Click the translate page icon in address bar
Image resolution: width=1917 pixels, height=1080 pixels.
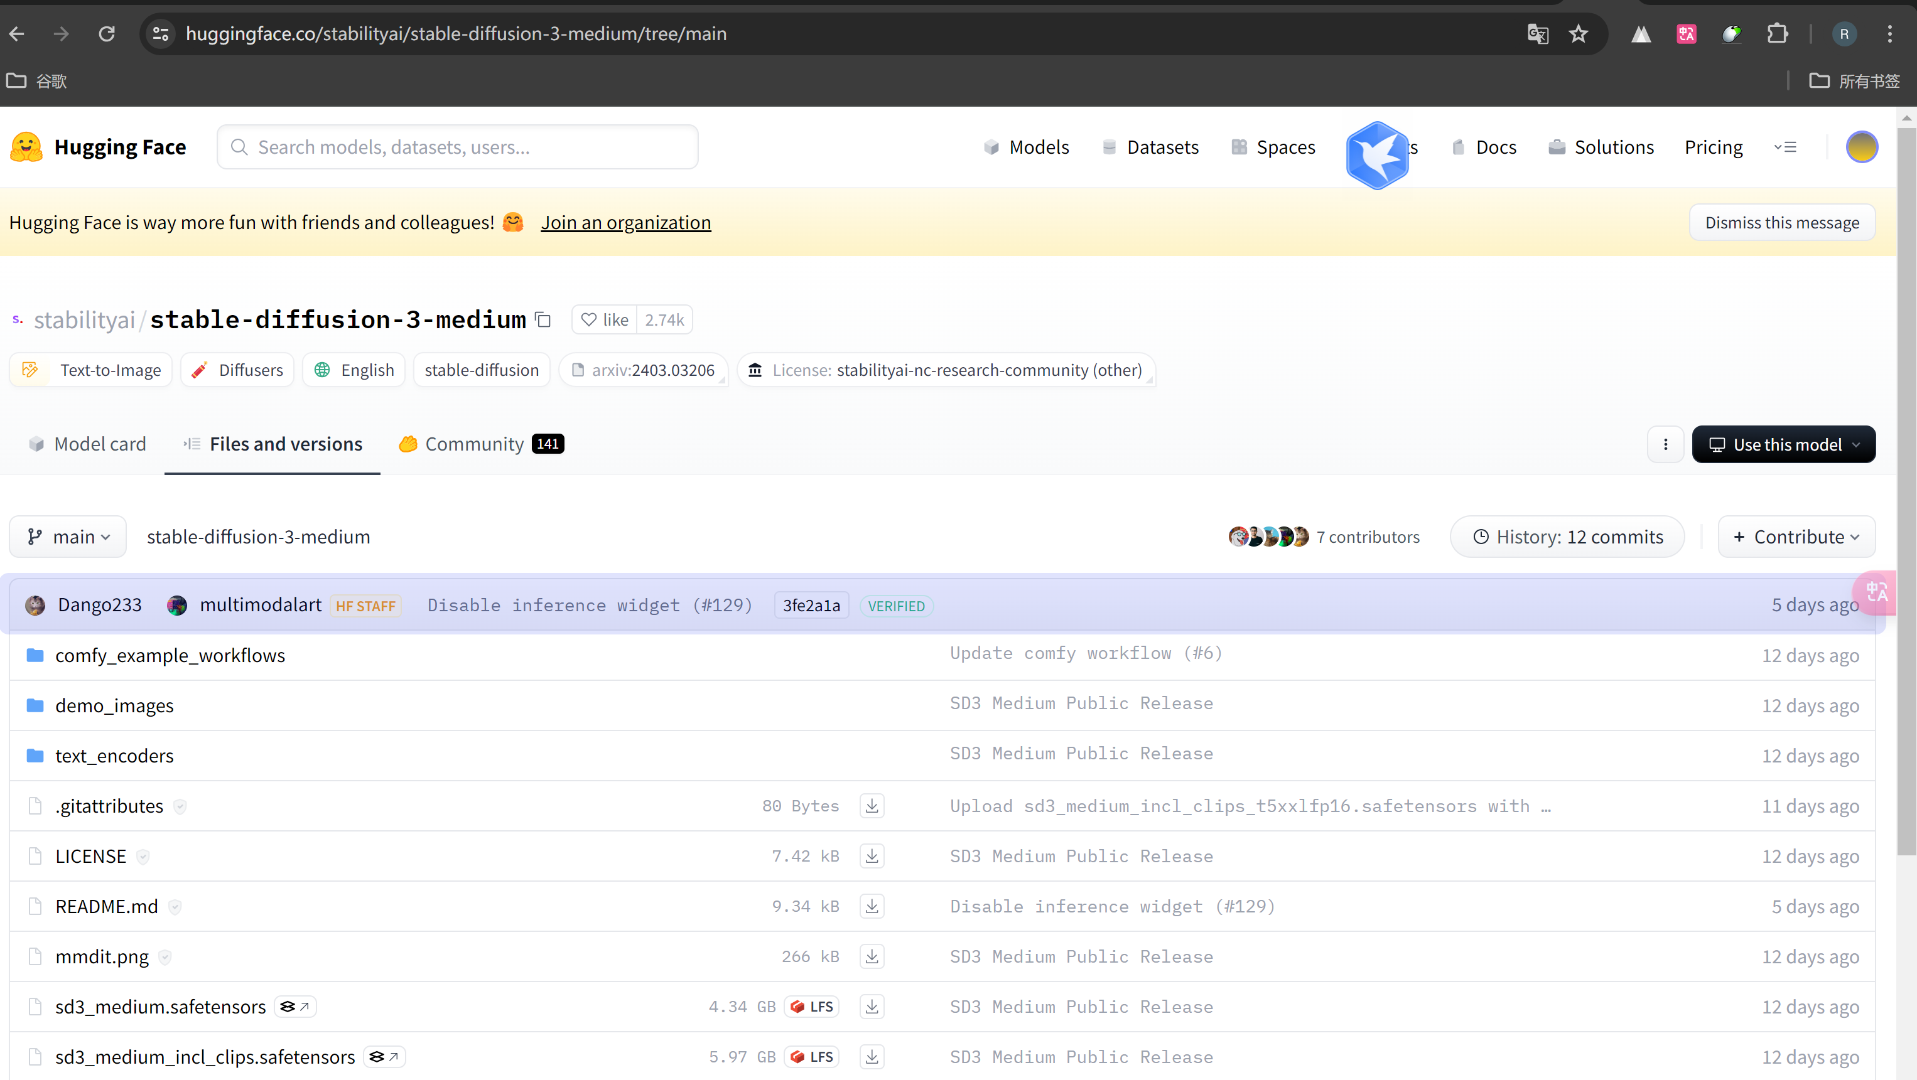pyautogui.click(x=1538, y=35)
